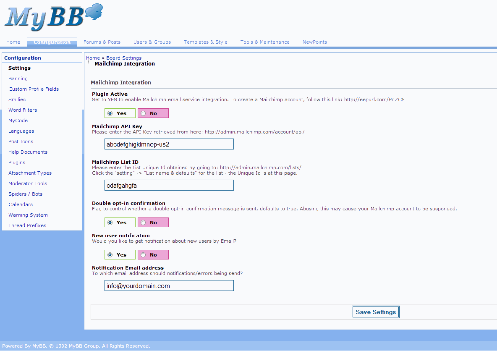This screenshot has height=351, width=497.
Task: Open the Configuration tab
Action: coord(52,42)
